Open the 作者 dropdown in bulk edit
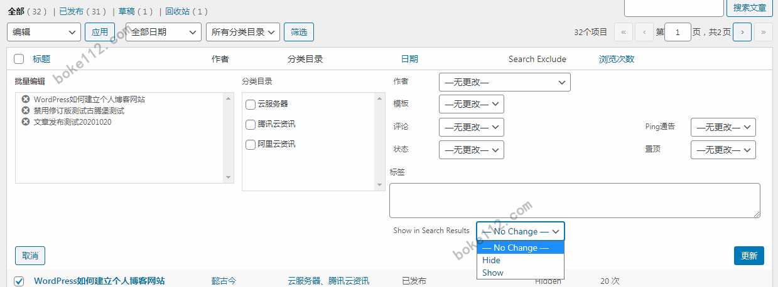This screenshot has height=287, width=778. point(505,82)
